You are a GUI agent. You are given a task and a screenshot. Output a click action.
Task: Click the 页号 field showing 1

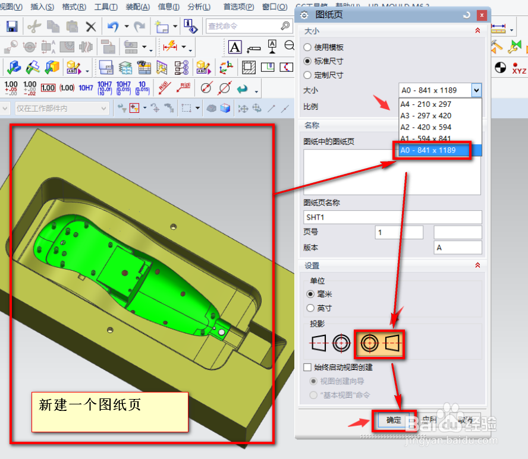tap(399, 232)
